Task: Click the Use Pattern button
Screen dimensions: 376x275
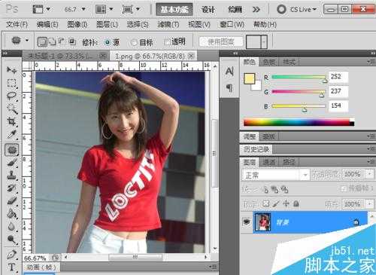Action: (x=221, y=41)
